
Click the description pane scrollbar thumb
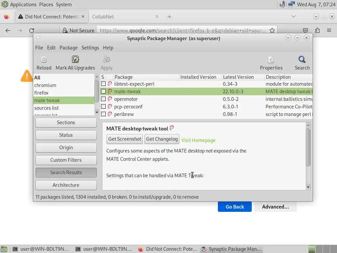click(x=308, y=147)
